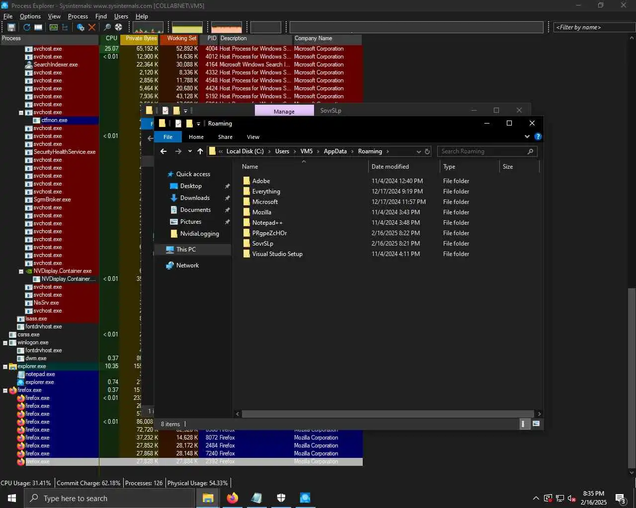Open Find Handle or DLL magnifier icon
The height and width of the screenshot is (508, 636).
tap(107, 27)
